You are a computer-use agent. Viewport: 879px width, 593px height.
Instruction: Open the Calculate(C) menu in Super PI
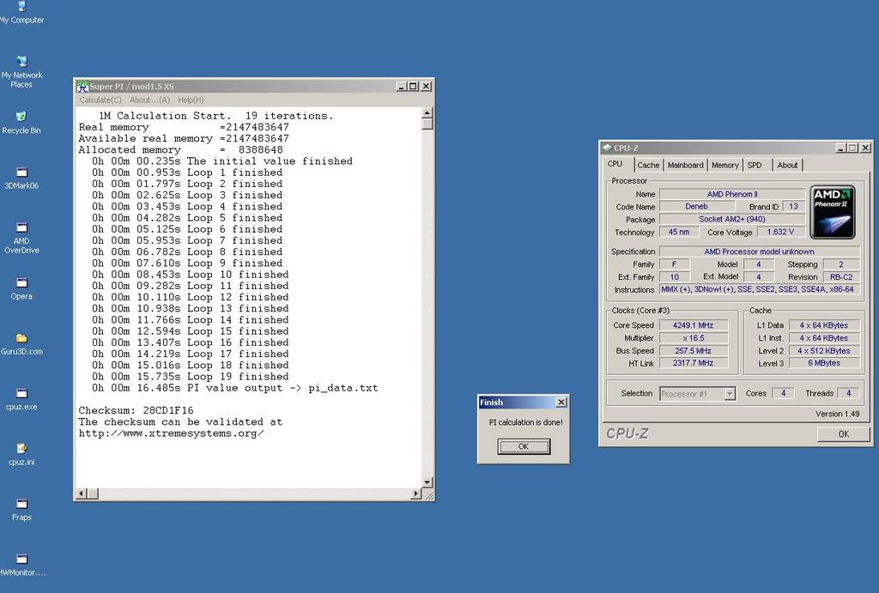pos(100,100)
